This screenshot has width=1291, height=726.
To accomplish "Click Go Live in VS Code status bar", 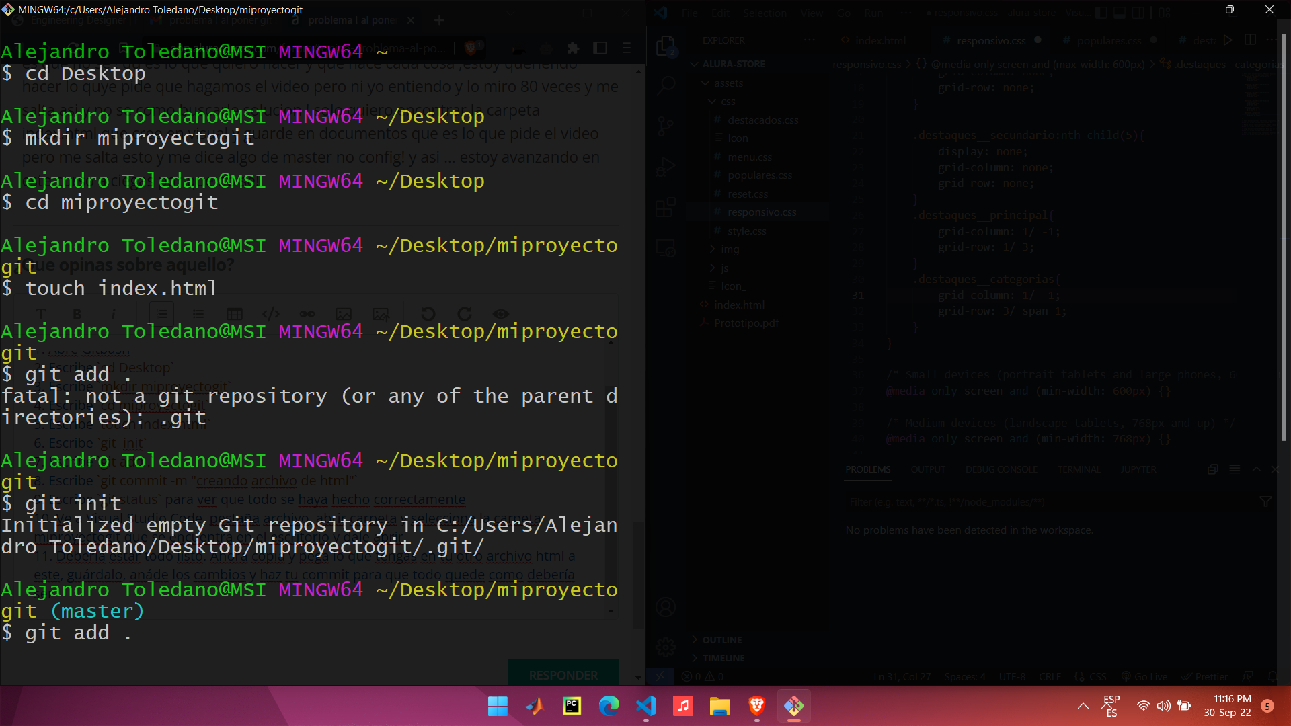I will pyautogui.click(x=1144, y=676).
